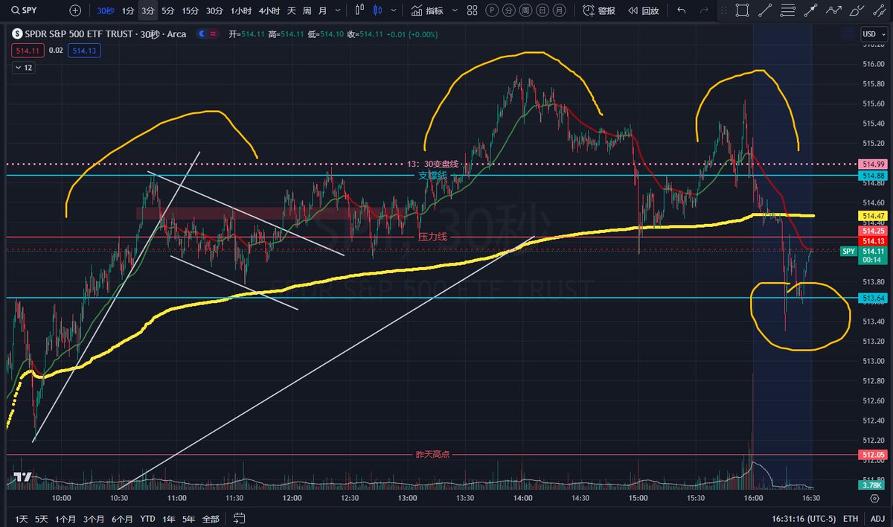Create a 警报 price alert
Screen dimensions: 893x527
coord(599,10)
